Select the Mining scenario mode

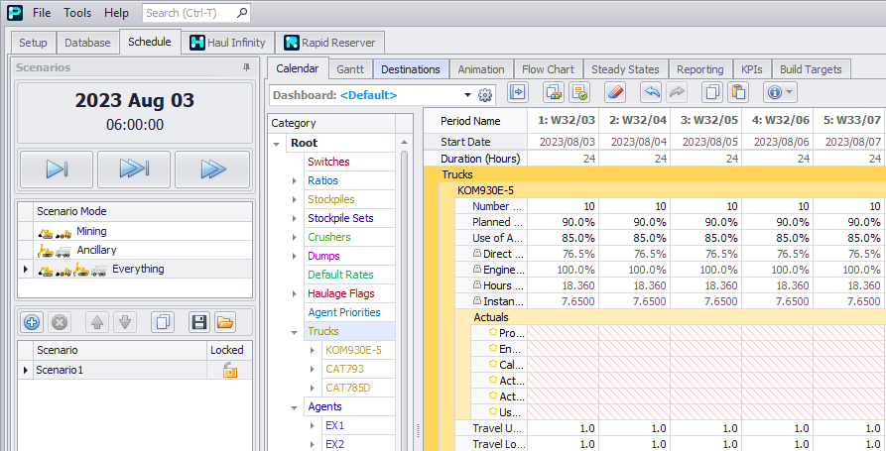91,231
